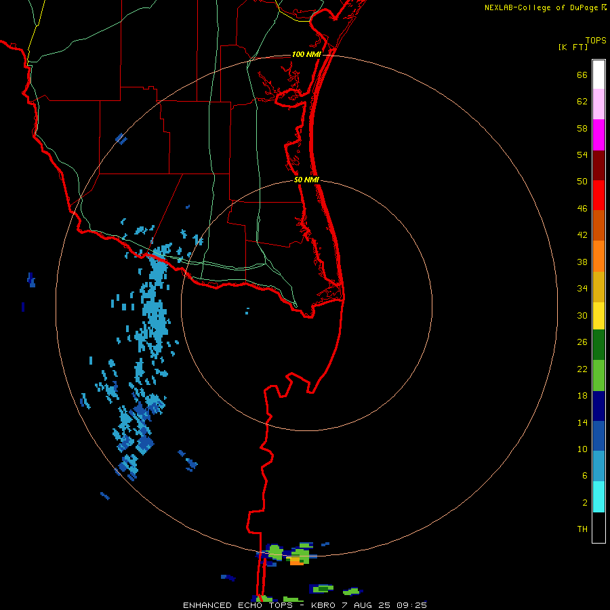This screenshot has height=610, width=610.
Task: Click the medium blue 18 kft swatch
Action: click(x=598, y=436)
